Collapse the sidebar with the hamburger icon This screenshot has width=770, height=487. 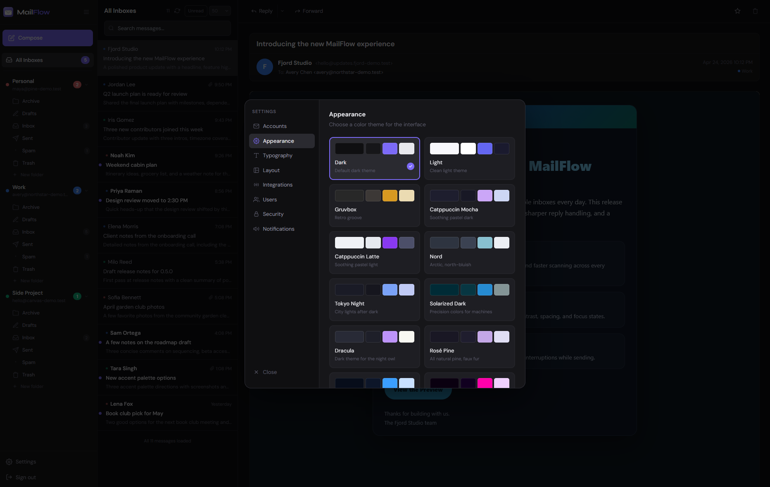pyautogui.click(x=87, y=12)
